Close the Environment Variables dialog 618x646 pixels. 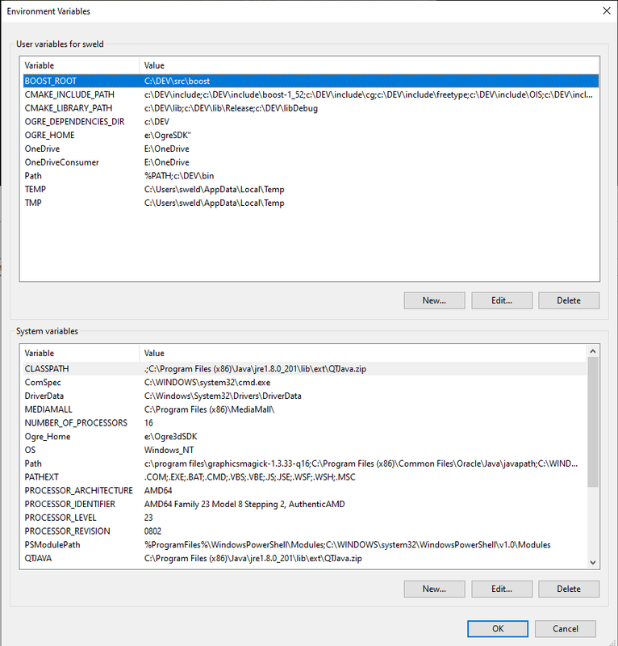pos(607,10)
